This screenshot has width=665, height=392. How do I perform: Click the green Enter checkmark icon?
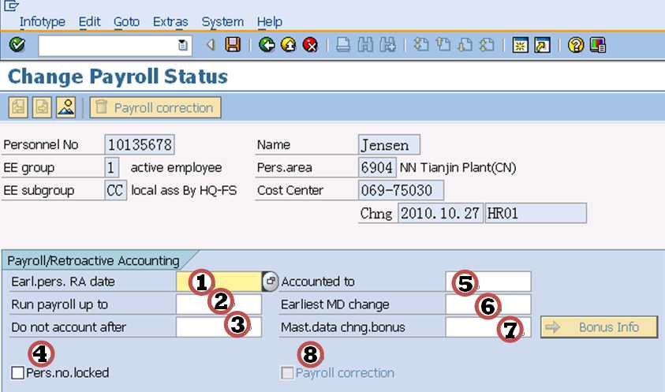click(17, 46)
